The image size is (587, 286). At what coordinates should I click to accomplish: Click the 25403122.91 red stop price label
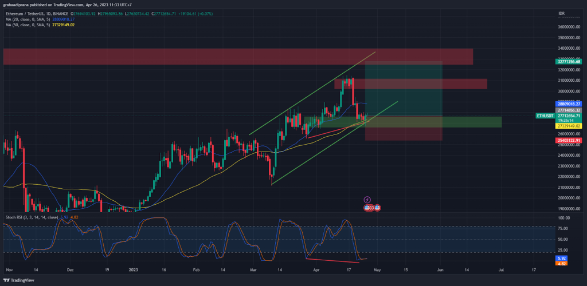(x=568, y=140)
